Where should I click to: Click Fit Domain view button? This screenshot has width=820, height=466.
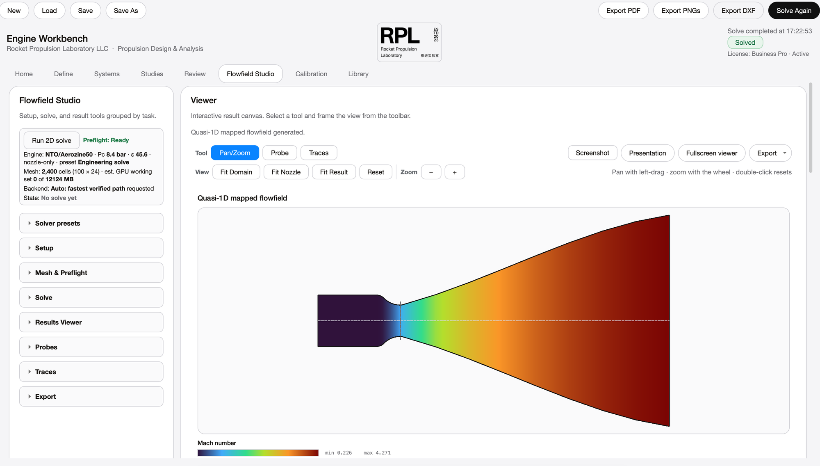236,172
